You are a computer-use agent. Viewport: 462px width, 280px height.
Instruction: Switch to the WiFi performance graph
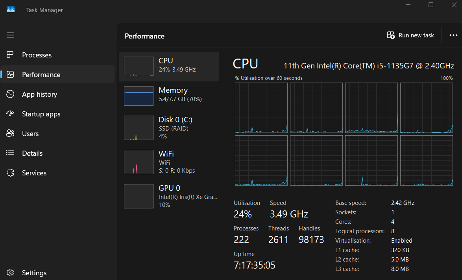169,162
